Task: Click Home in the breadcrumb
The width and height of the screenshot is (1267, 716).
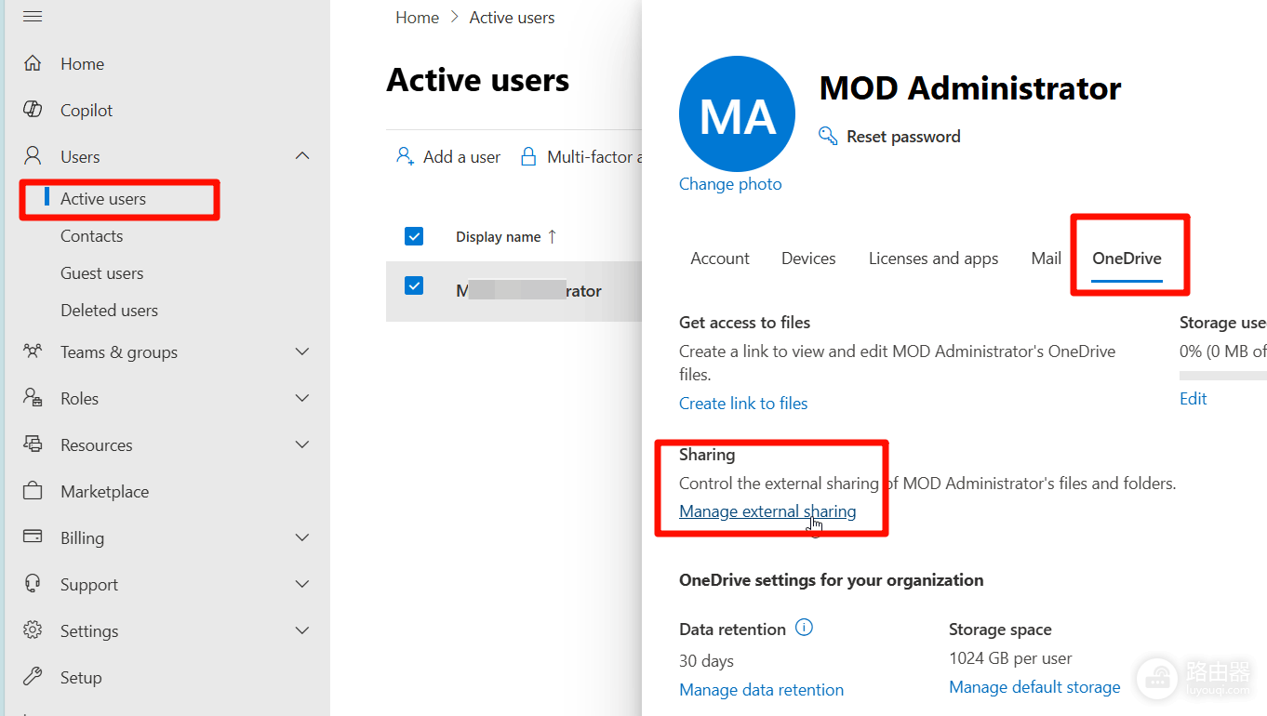Action: (417, 18)
